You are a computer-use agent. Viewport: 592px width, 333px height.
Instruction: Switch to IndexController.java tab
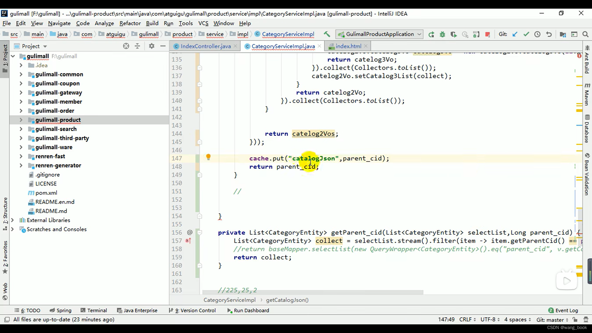click(x=205, y=46)
